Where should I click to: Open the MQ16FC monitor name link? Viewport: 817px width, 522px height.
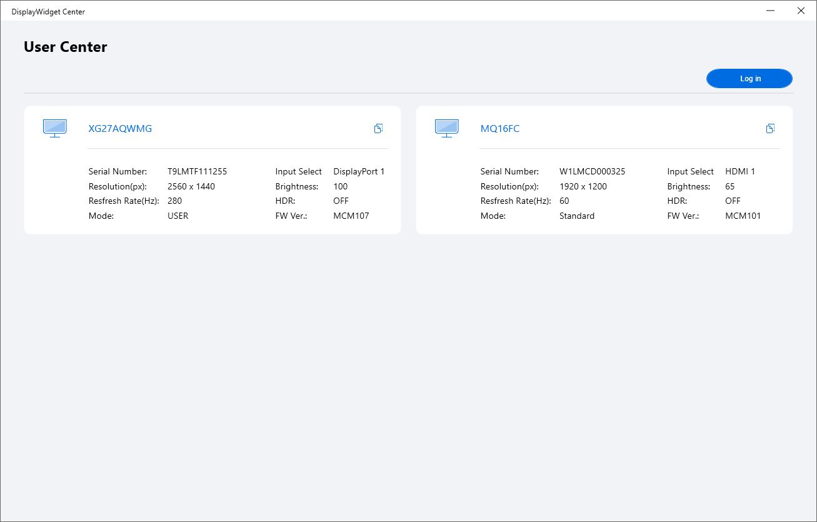click(500, 129)
